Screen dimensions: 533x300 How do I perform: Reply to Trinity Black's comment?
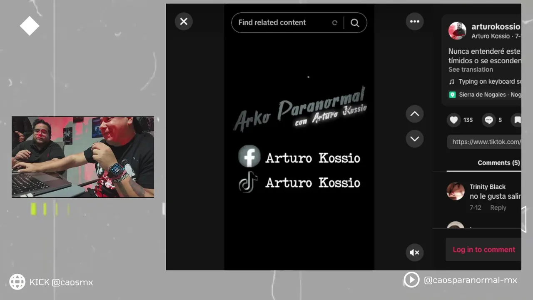[498, 207]
